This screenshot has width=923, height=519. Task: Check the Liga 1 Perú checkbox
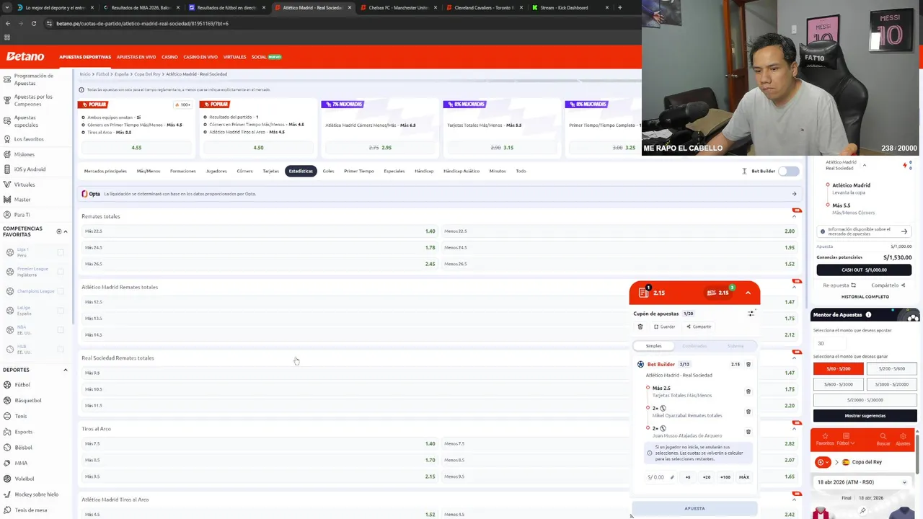(61, 252)
